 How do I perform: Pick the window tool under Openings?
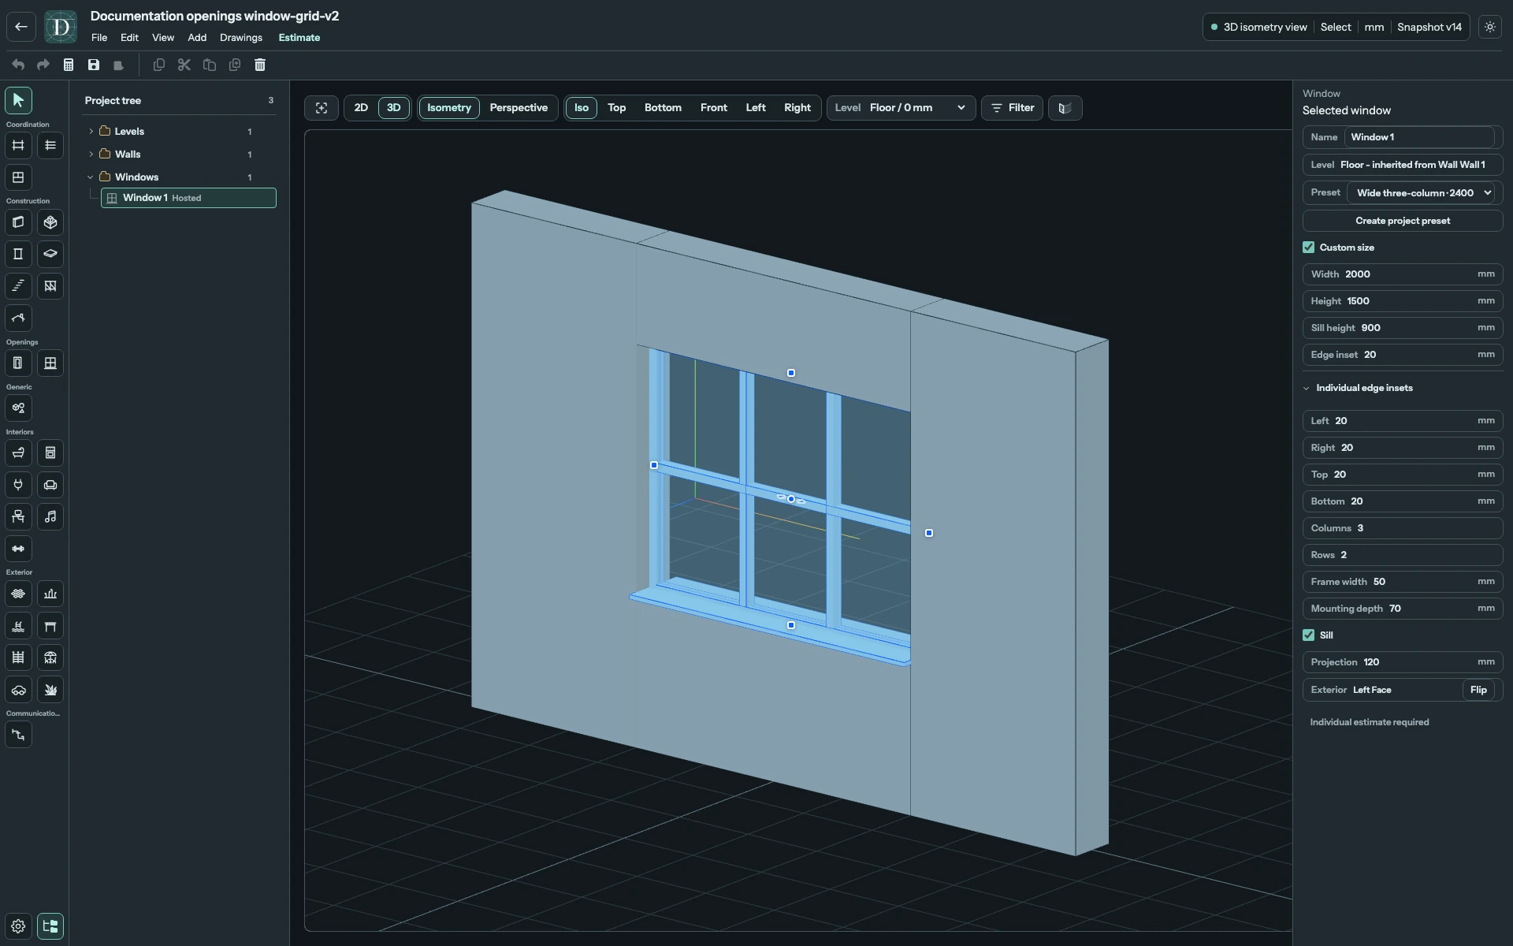(x=50, y=363)
